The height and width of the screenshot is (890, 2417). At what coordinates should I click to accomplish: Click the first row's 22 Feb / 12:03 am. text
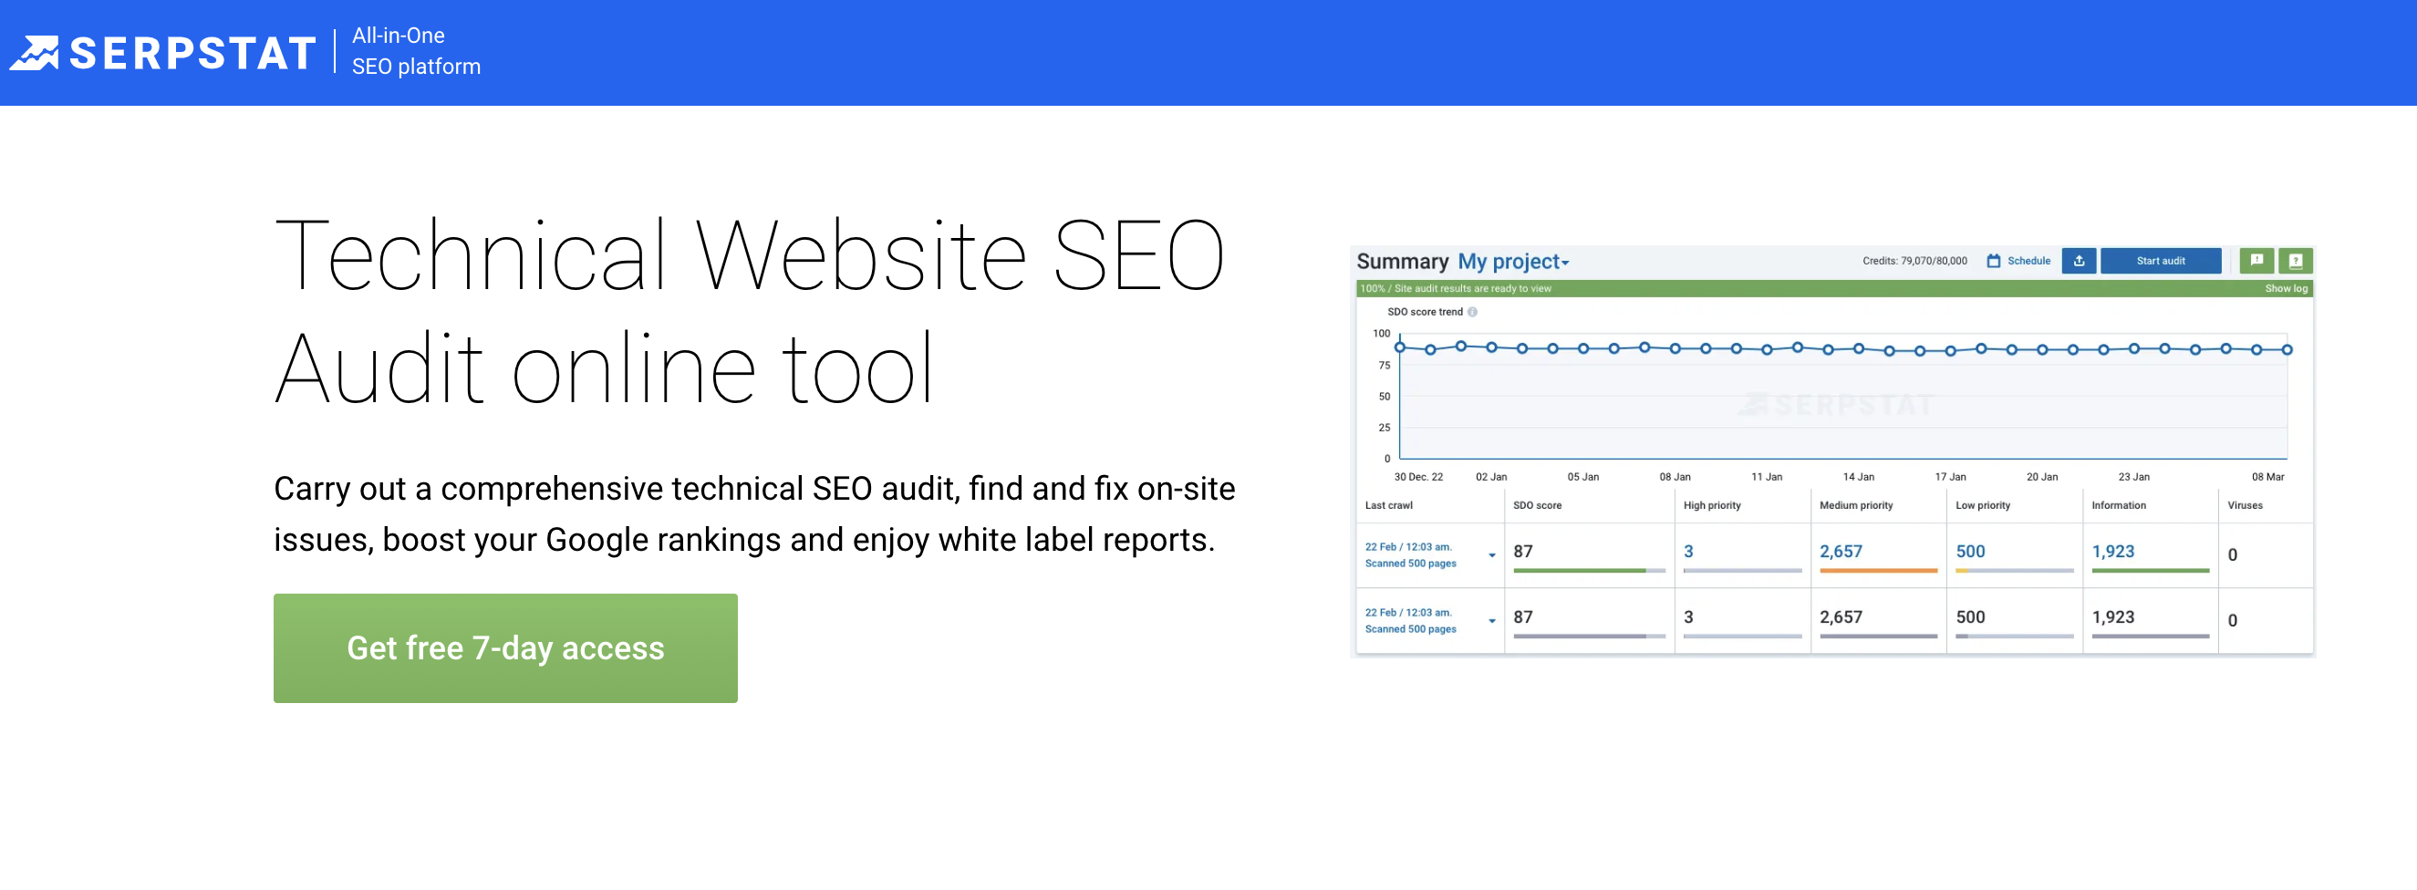click(x=1407, y=547)
